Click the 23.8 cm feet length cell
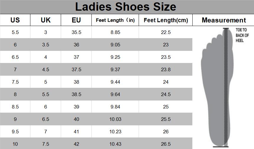Screen dimensions: 254x149 click(x=165, y=69)
